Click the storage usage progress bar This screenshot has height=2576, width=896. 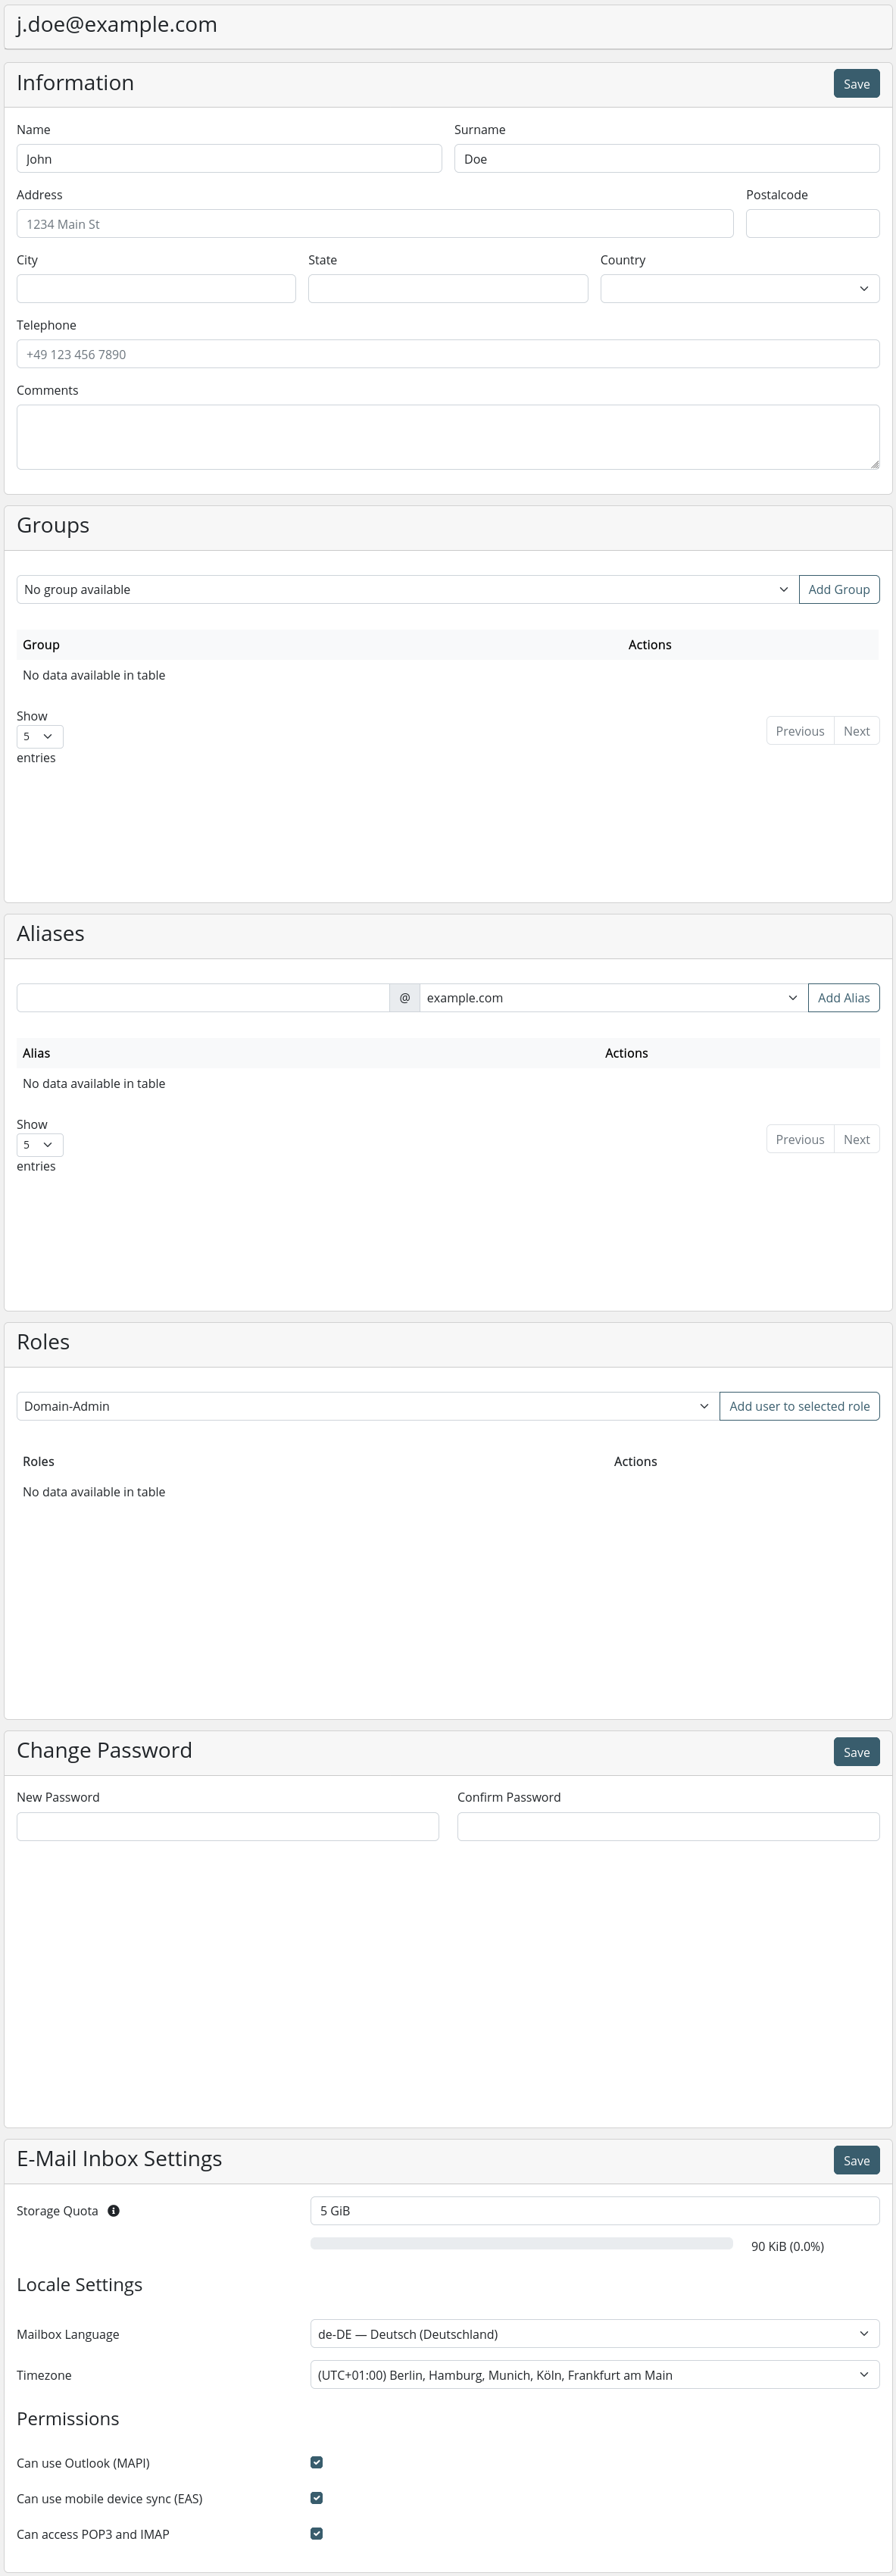[521, 2243]
